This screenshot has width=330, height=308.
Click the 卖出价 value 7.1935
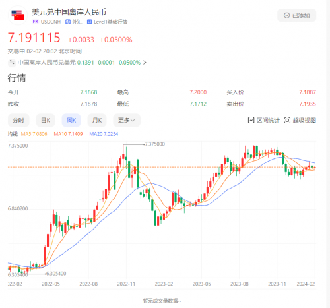click(308, 104)
